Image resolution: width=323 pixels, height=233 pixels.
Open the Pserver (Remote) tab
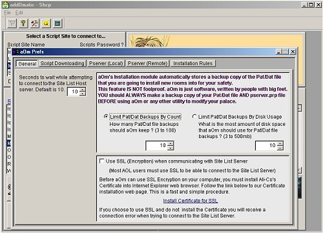pyautogui.click(x=148, y=63)
